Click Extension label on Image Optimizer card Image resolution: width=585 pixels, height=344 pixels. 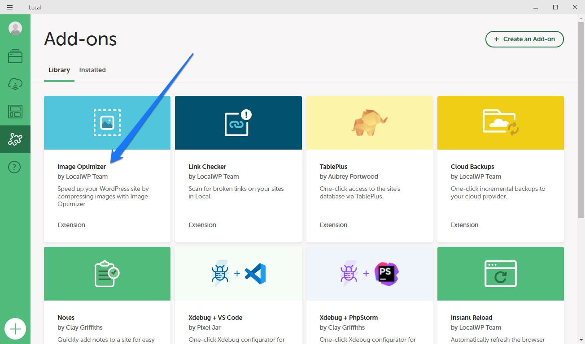click(x=71, y=225)
